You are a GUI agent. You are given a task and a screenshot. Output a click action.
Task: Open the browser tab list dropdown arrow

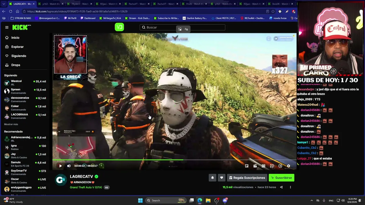pyautogui.click(x=4, y=4)
